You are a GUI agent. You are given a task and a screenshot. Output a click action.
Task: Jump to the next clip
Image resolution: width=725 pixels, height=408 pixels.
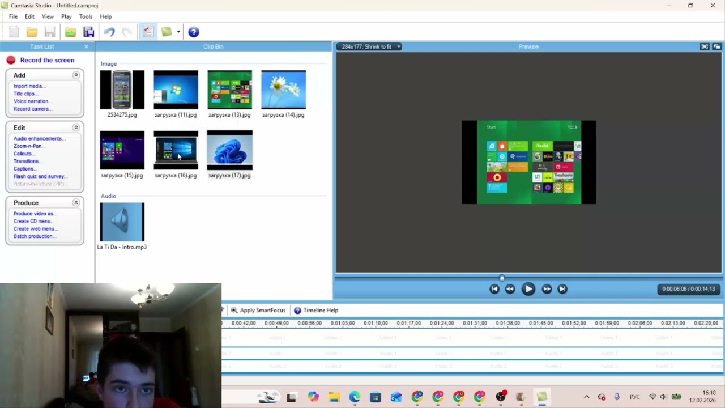click(562, 289)
